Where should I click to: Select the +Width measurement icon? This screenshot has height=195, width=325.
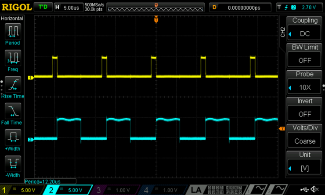[13, 137]
